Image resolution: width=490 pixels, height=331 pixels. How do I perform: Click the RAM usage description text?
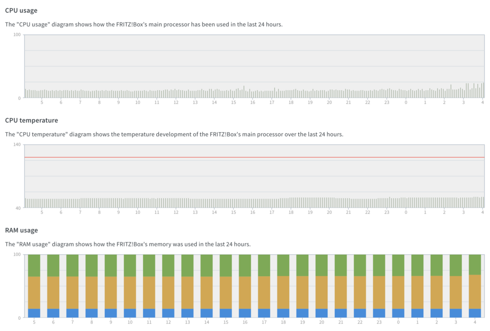point(128,244)
